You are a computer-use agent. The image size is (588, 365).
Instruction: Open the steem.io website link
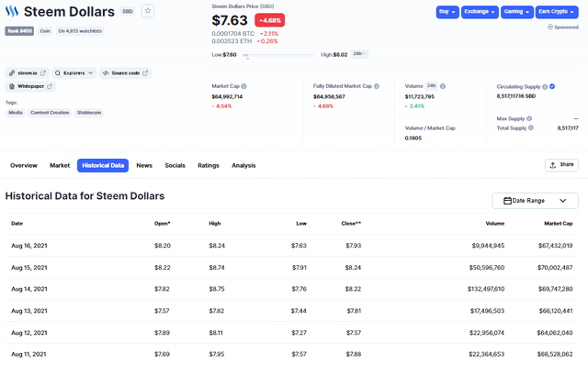coord(28,73)
